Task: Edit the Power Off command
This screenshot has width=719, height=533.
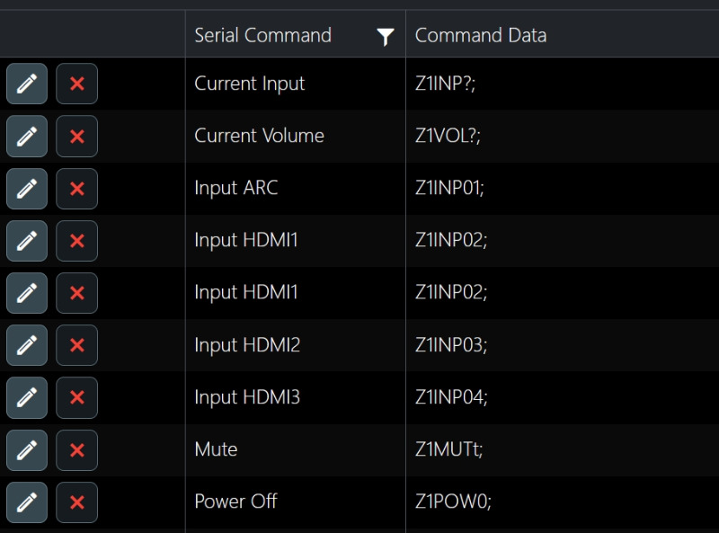Action: coord(27,502)
